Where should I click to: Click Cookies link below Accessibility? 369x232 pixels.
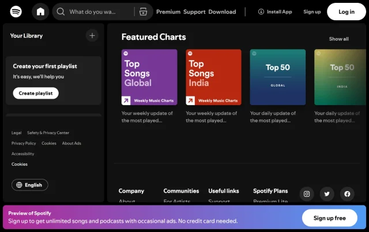pos(20,164)
